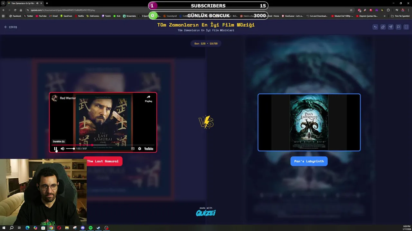Open File Explorer from taskbar
The width and height of the screenshot is (412, 231).
coord(67,228)
